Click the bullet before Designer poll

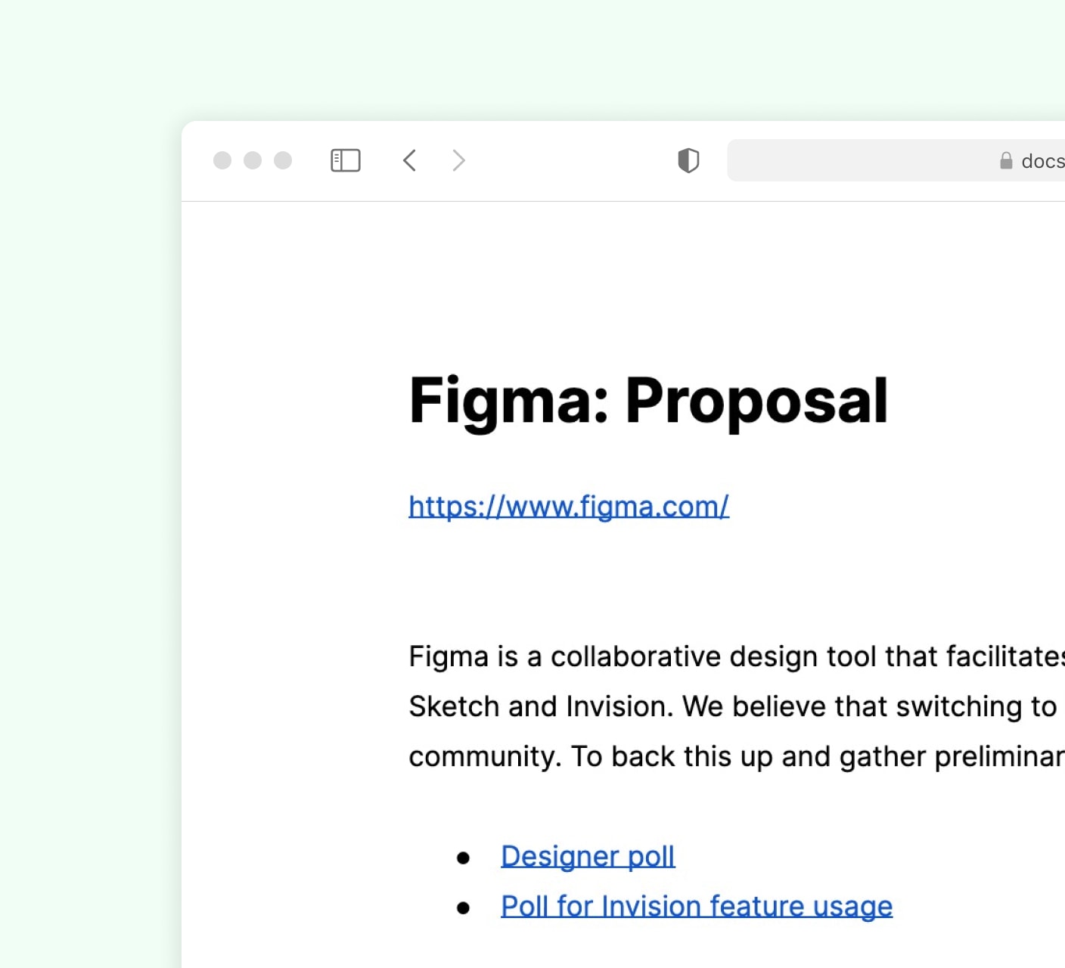coord(464,858)
